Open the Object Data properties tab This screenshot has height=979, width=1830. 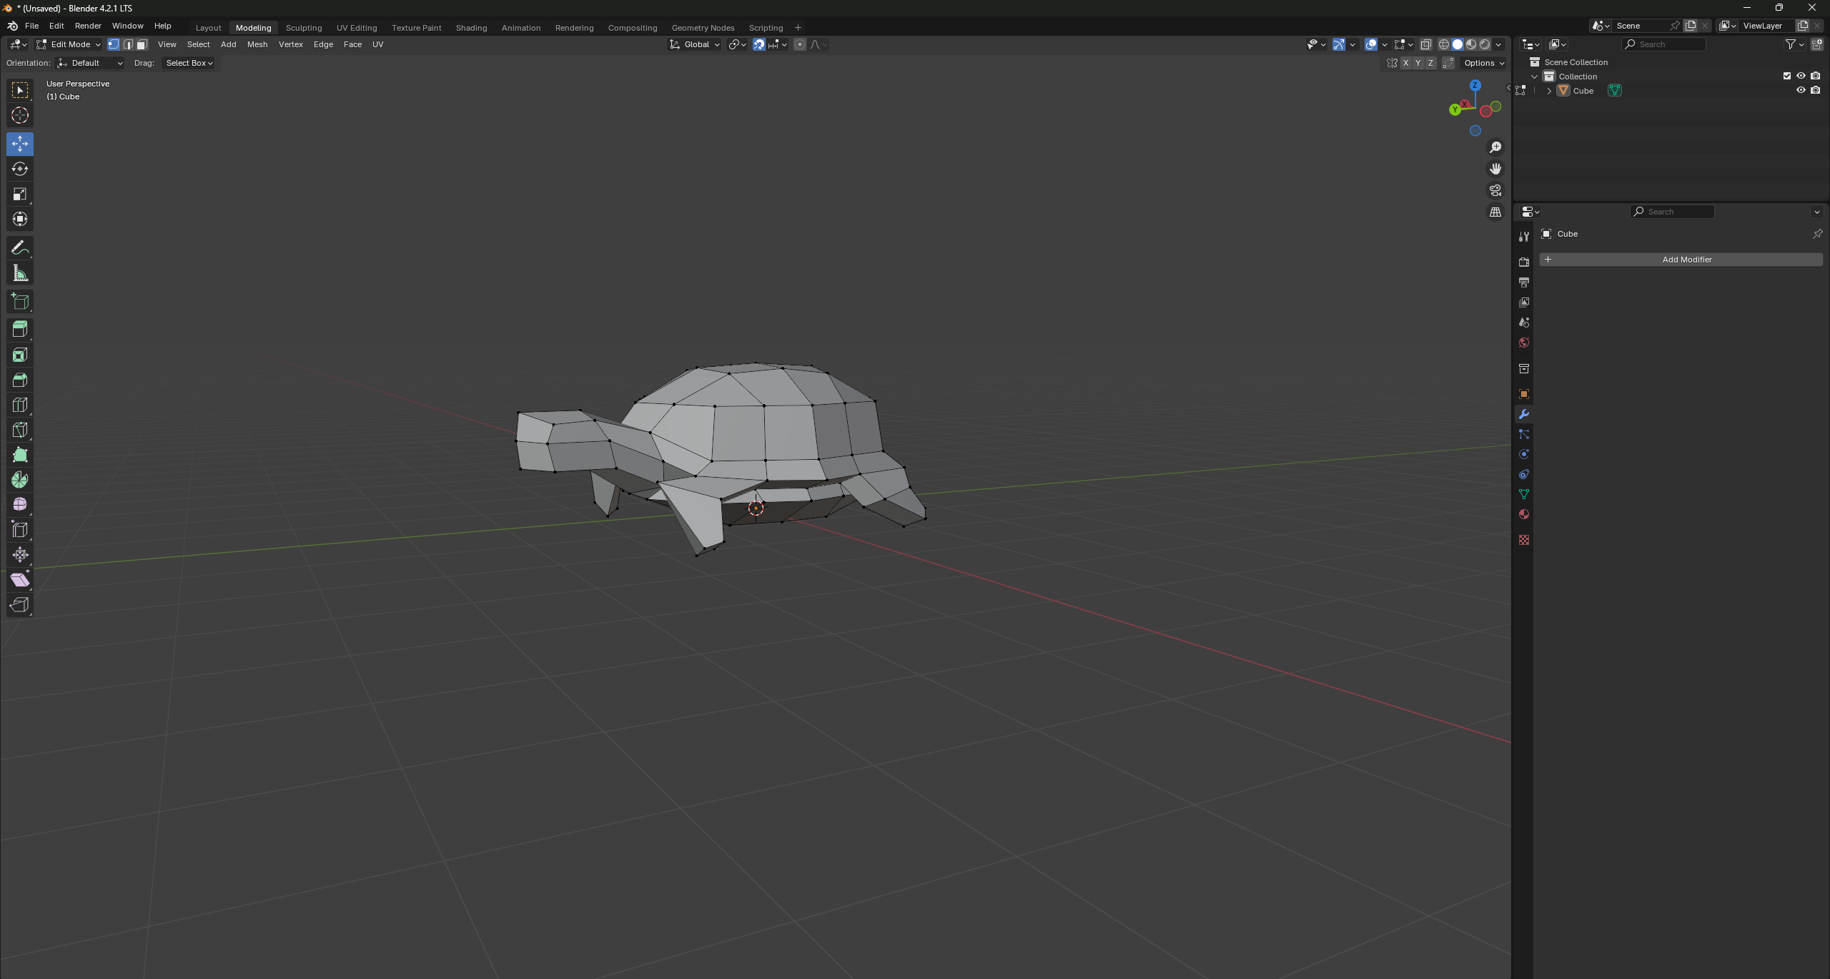tap(1524, 494)
